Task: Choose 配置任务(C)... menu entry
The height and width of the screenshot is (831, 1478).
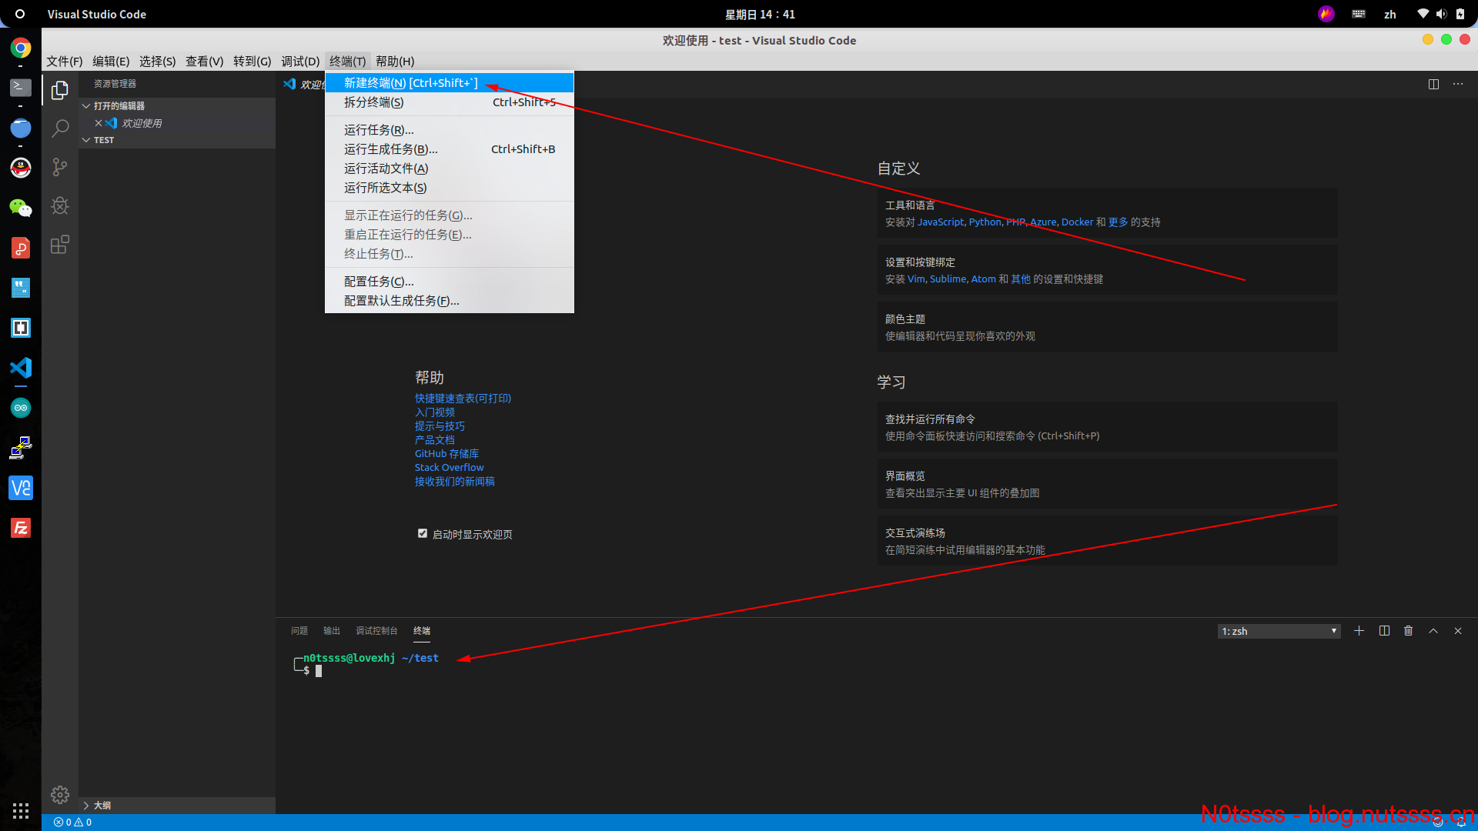Action: click(x=450, y=282)
